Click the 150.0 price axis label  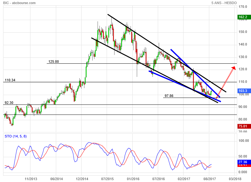tap(243, 32)
